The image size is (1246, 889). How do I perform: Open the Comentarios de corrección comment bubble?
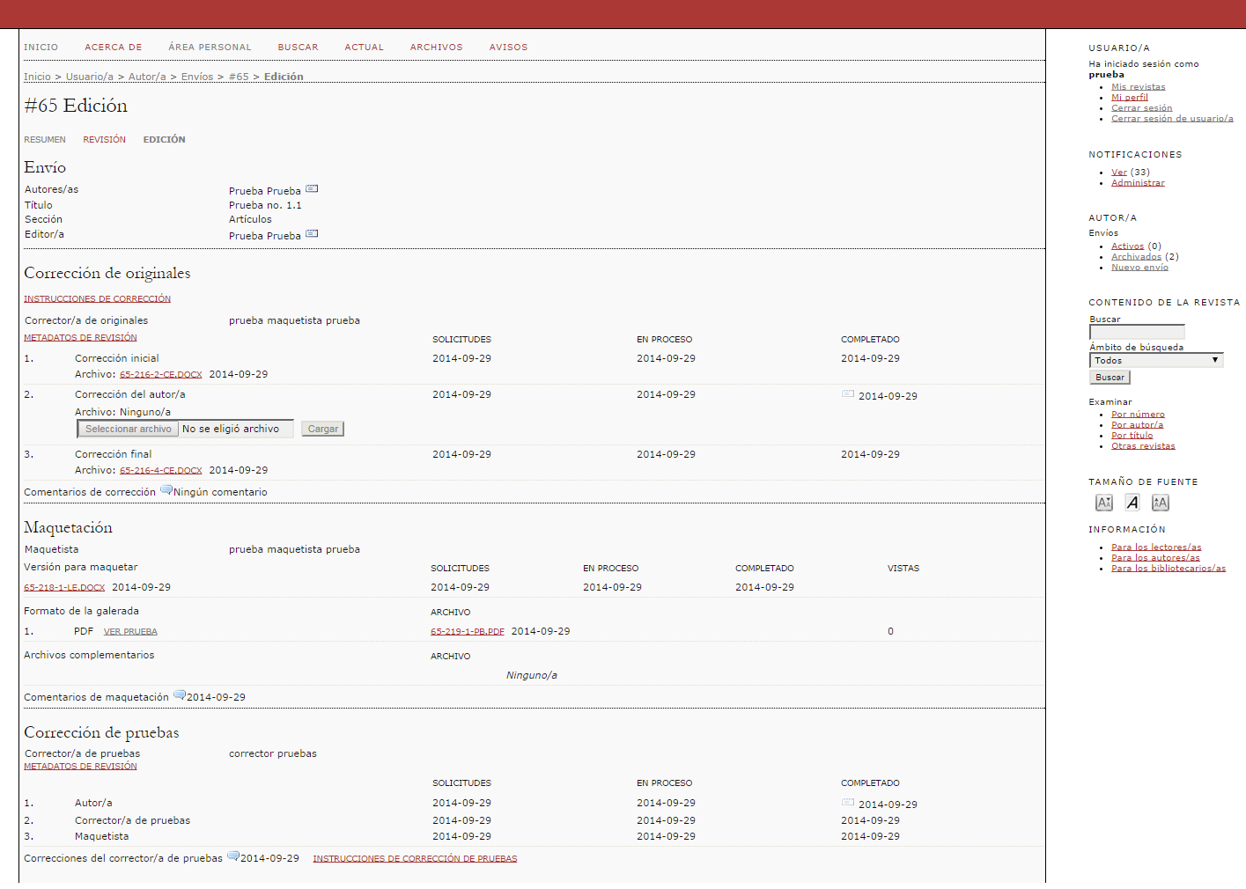(x=166, y=491)
